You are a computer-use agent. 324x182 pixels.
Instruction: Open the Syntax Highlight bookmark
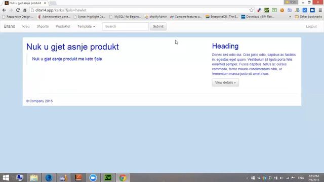[x=90, y=17]
